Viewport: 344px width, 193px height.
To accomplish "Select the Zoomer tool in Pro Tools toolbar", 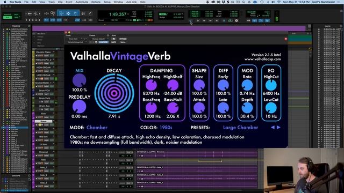I will (x=53, y=13).
